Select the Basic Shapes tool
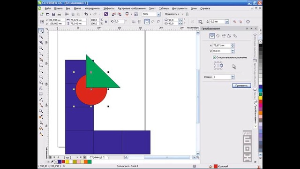This screenshot has height=169, width=300. pyautogui.click(x=41, y=83)
